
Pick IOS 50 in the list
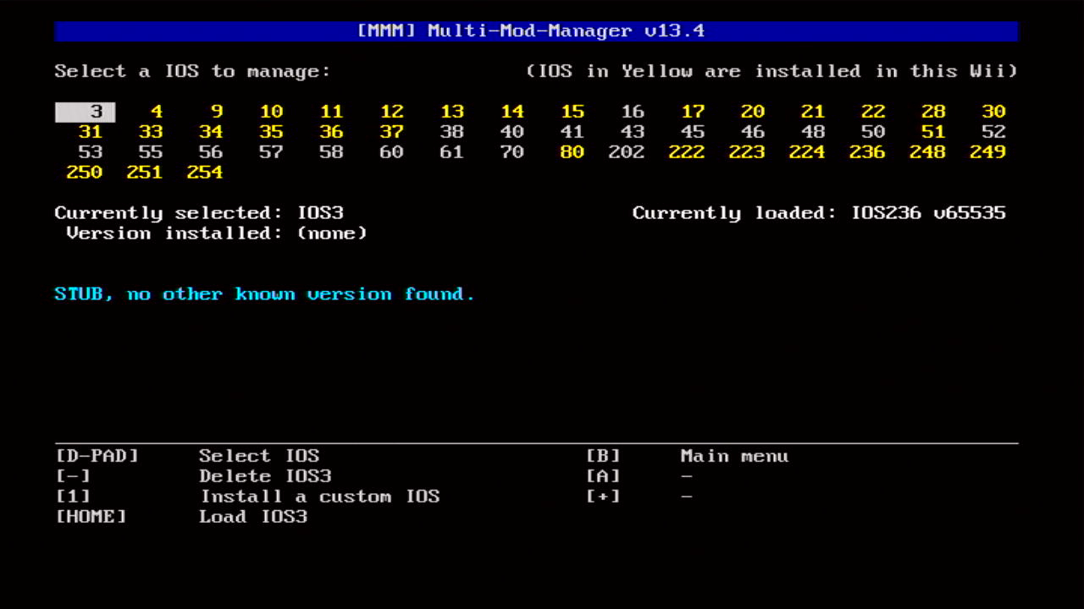(x=873, y=132)
